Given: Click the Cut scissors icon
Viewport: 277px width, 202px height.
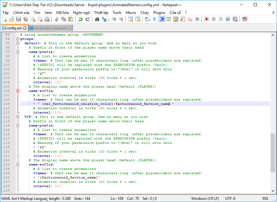Looking at the screenshot, I should (x=57, y=19).
